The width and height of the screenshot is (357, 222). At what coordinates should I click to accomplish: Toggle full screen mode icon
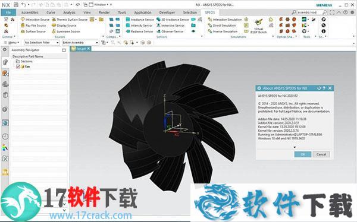[x=332, y=12]
